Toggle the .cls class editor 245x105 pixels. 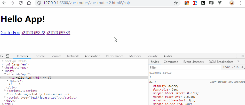click(235, 67)
